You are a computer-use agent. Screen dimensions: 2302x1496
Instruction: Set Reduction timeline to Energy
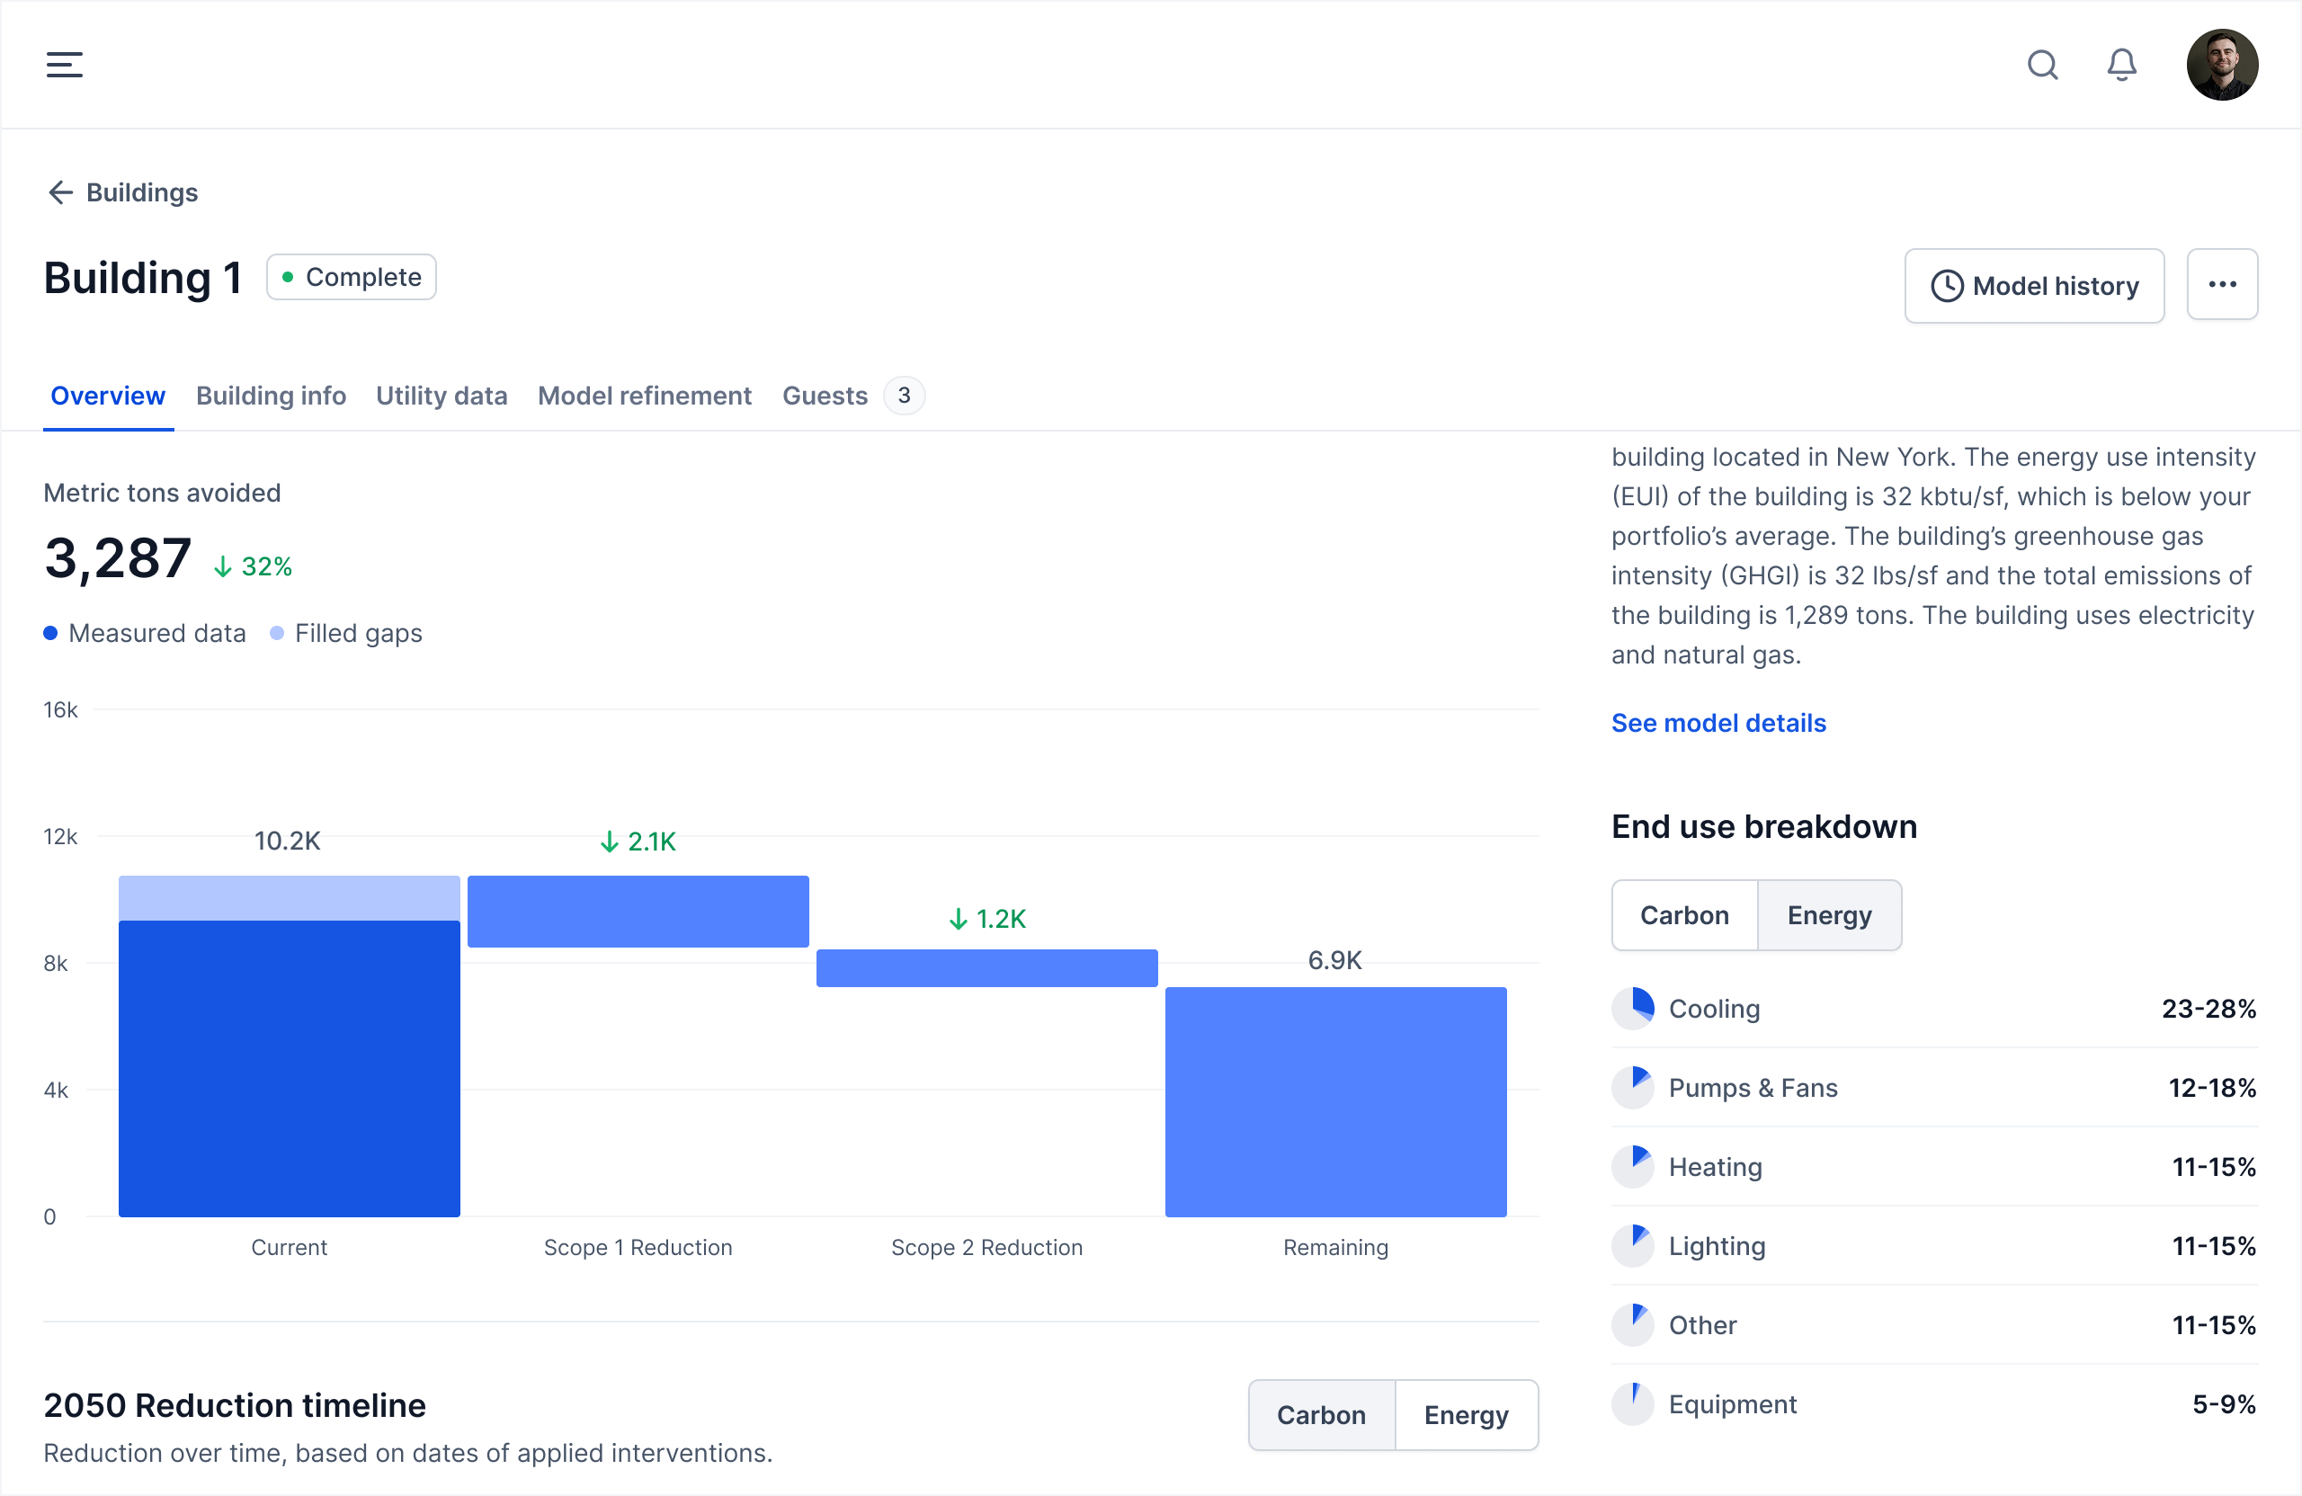coord(1466,1415)
